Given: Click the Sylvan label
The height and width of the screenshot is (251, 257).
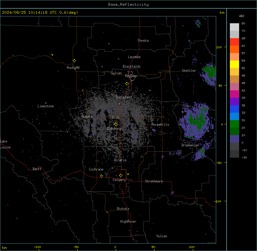Looking at the screenshot, I should coord(116,73).
